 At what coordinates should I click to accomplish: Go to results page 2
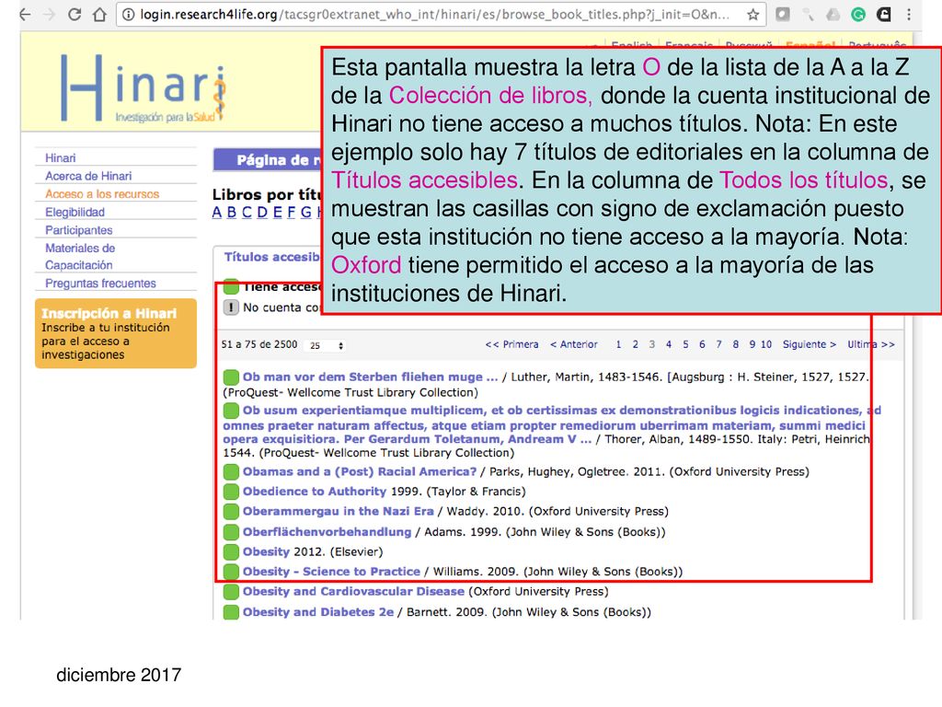(x=635, y=344)
